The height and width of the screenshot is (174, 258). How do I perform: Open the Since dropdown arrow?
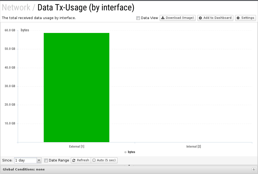click(x=39, y=160)
